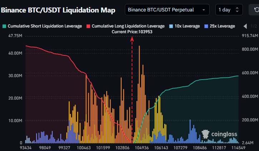This screenshot has width=259, height=151.
Task: Click the 98049 price axis label
Action: [x=45, y=148]
